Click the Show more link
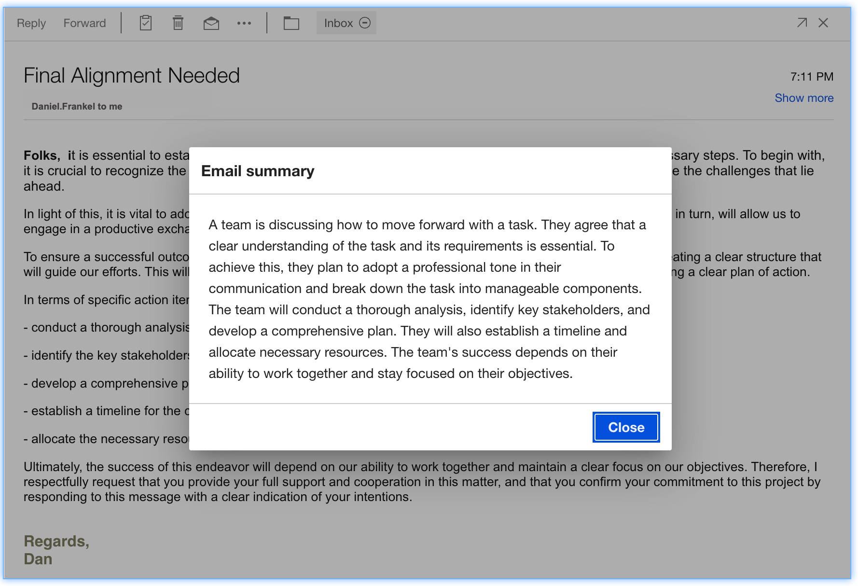Screen dimensions: 858x586 click(x=804, y=98)
